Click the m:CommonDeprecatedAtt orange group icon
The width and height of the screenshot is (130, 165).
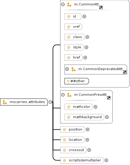[74, 69]
